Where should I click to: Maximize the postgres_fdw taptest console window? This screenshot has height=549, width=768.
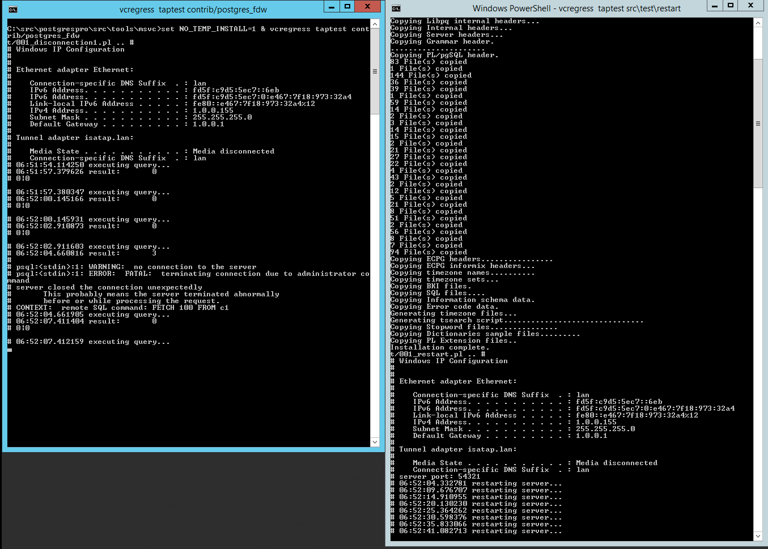[x=347, y=7]
